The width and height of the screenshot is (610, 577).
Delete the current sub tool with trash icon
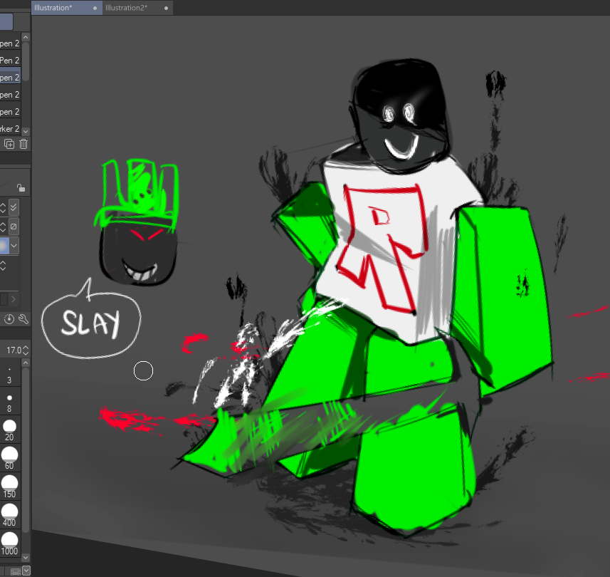[x=23, y=144]
